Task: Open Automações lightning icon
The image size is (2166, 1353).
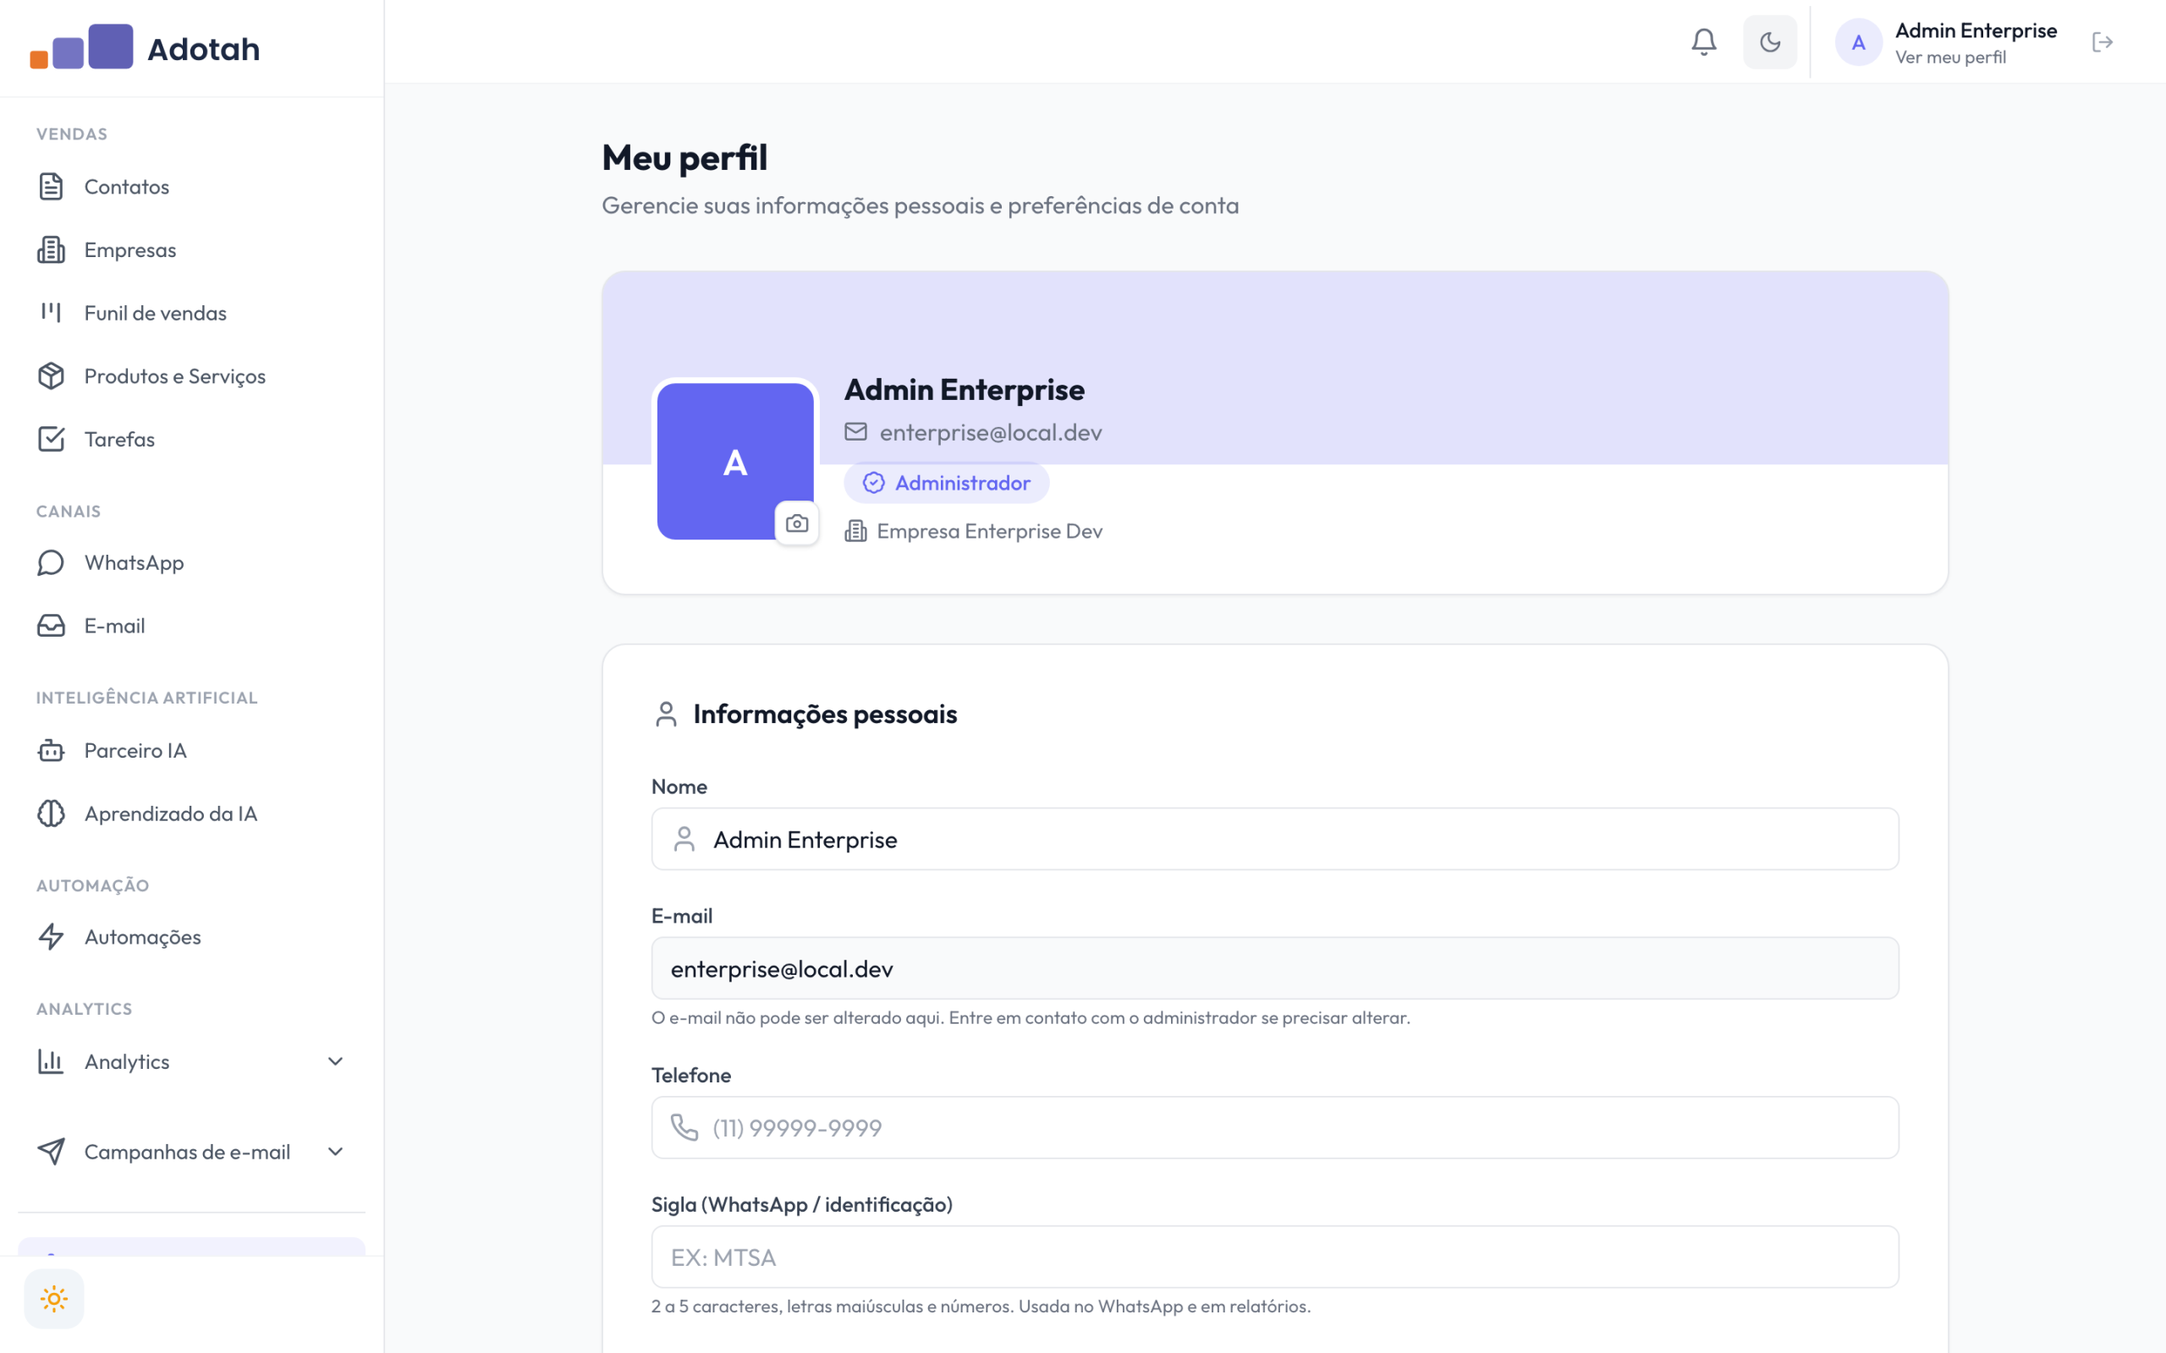Action: click(51, 937)
